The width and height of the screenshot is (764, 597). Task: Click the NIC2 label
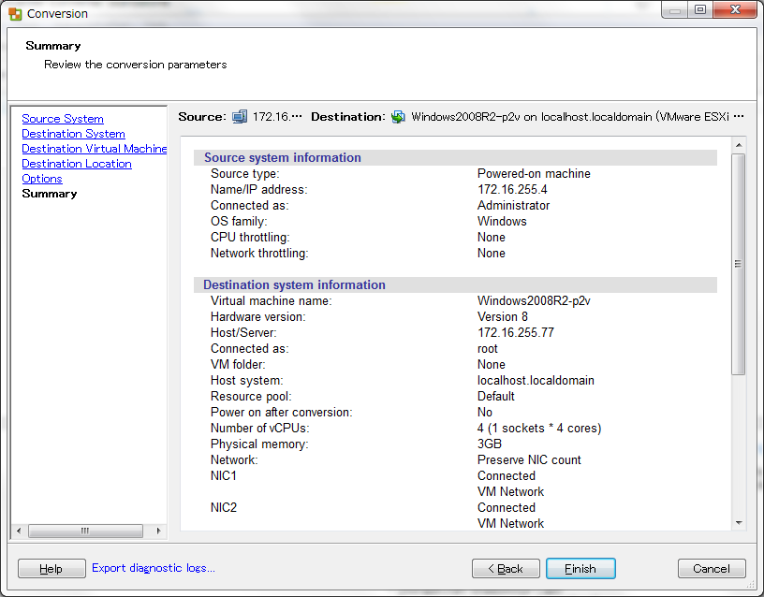pos(224,508)
